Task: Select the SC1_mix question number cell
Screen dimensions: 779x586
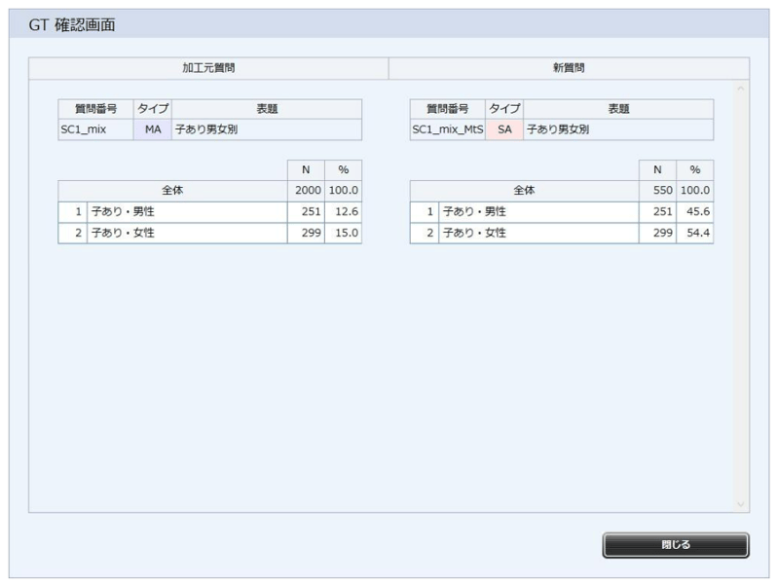Action: [x=95, y=129]
